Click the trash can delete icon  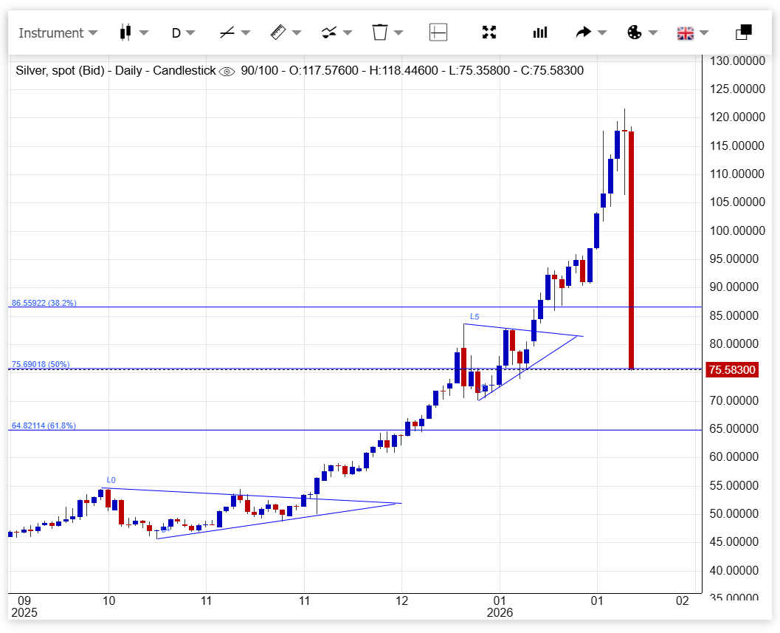[380, 32]
